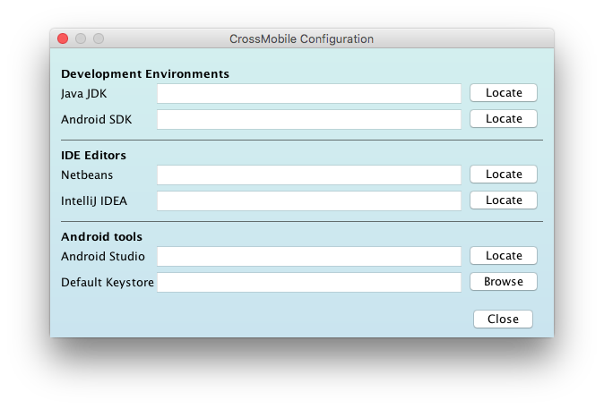Browse for the Default Keystore file
This screenshot has height=409, width=604.
503,282
